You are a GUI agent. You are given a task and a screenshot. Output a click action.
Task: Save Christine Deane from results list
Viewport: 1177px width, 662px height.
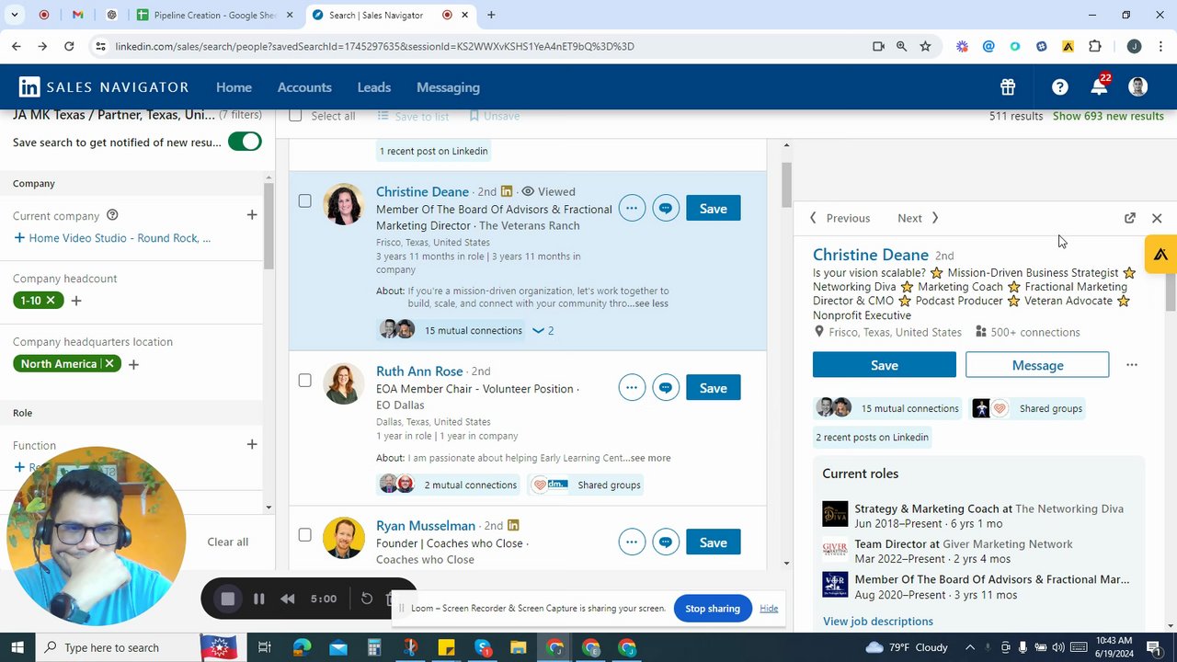713,209
